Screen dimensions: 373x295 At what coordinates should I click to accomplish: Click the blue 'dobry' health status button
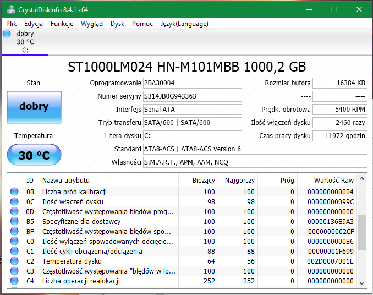[x=34, y=107]
